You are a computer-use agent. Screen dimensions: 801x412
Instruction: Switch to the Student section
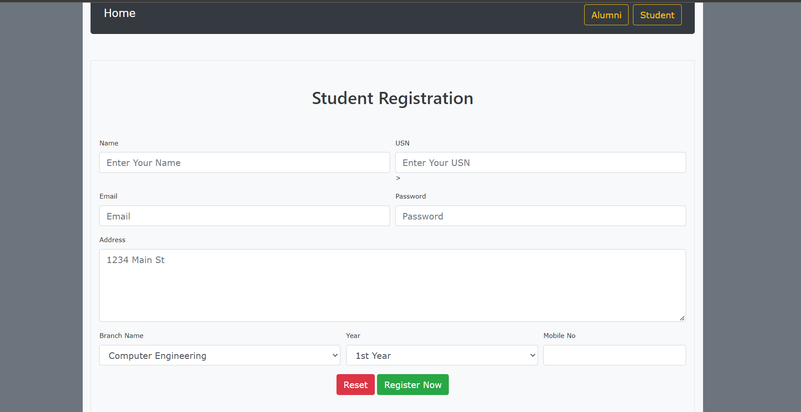tap(657, 14)
